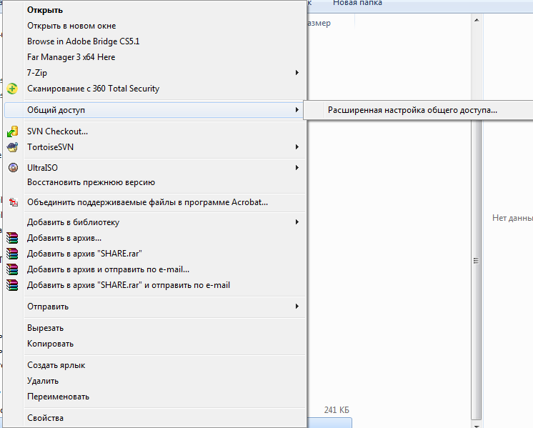This screenshot has width=533, height=428.
Task: Choose Добавить в архив "SHARE.rar"
Action: click(x=154, y=254)
